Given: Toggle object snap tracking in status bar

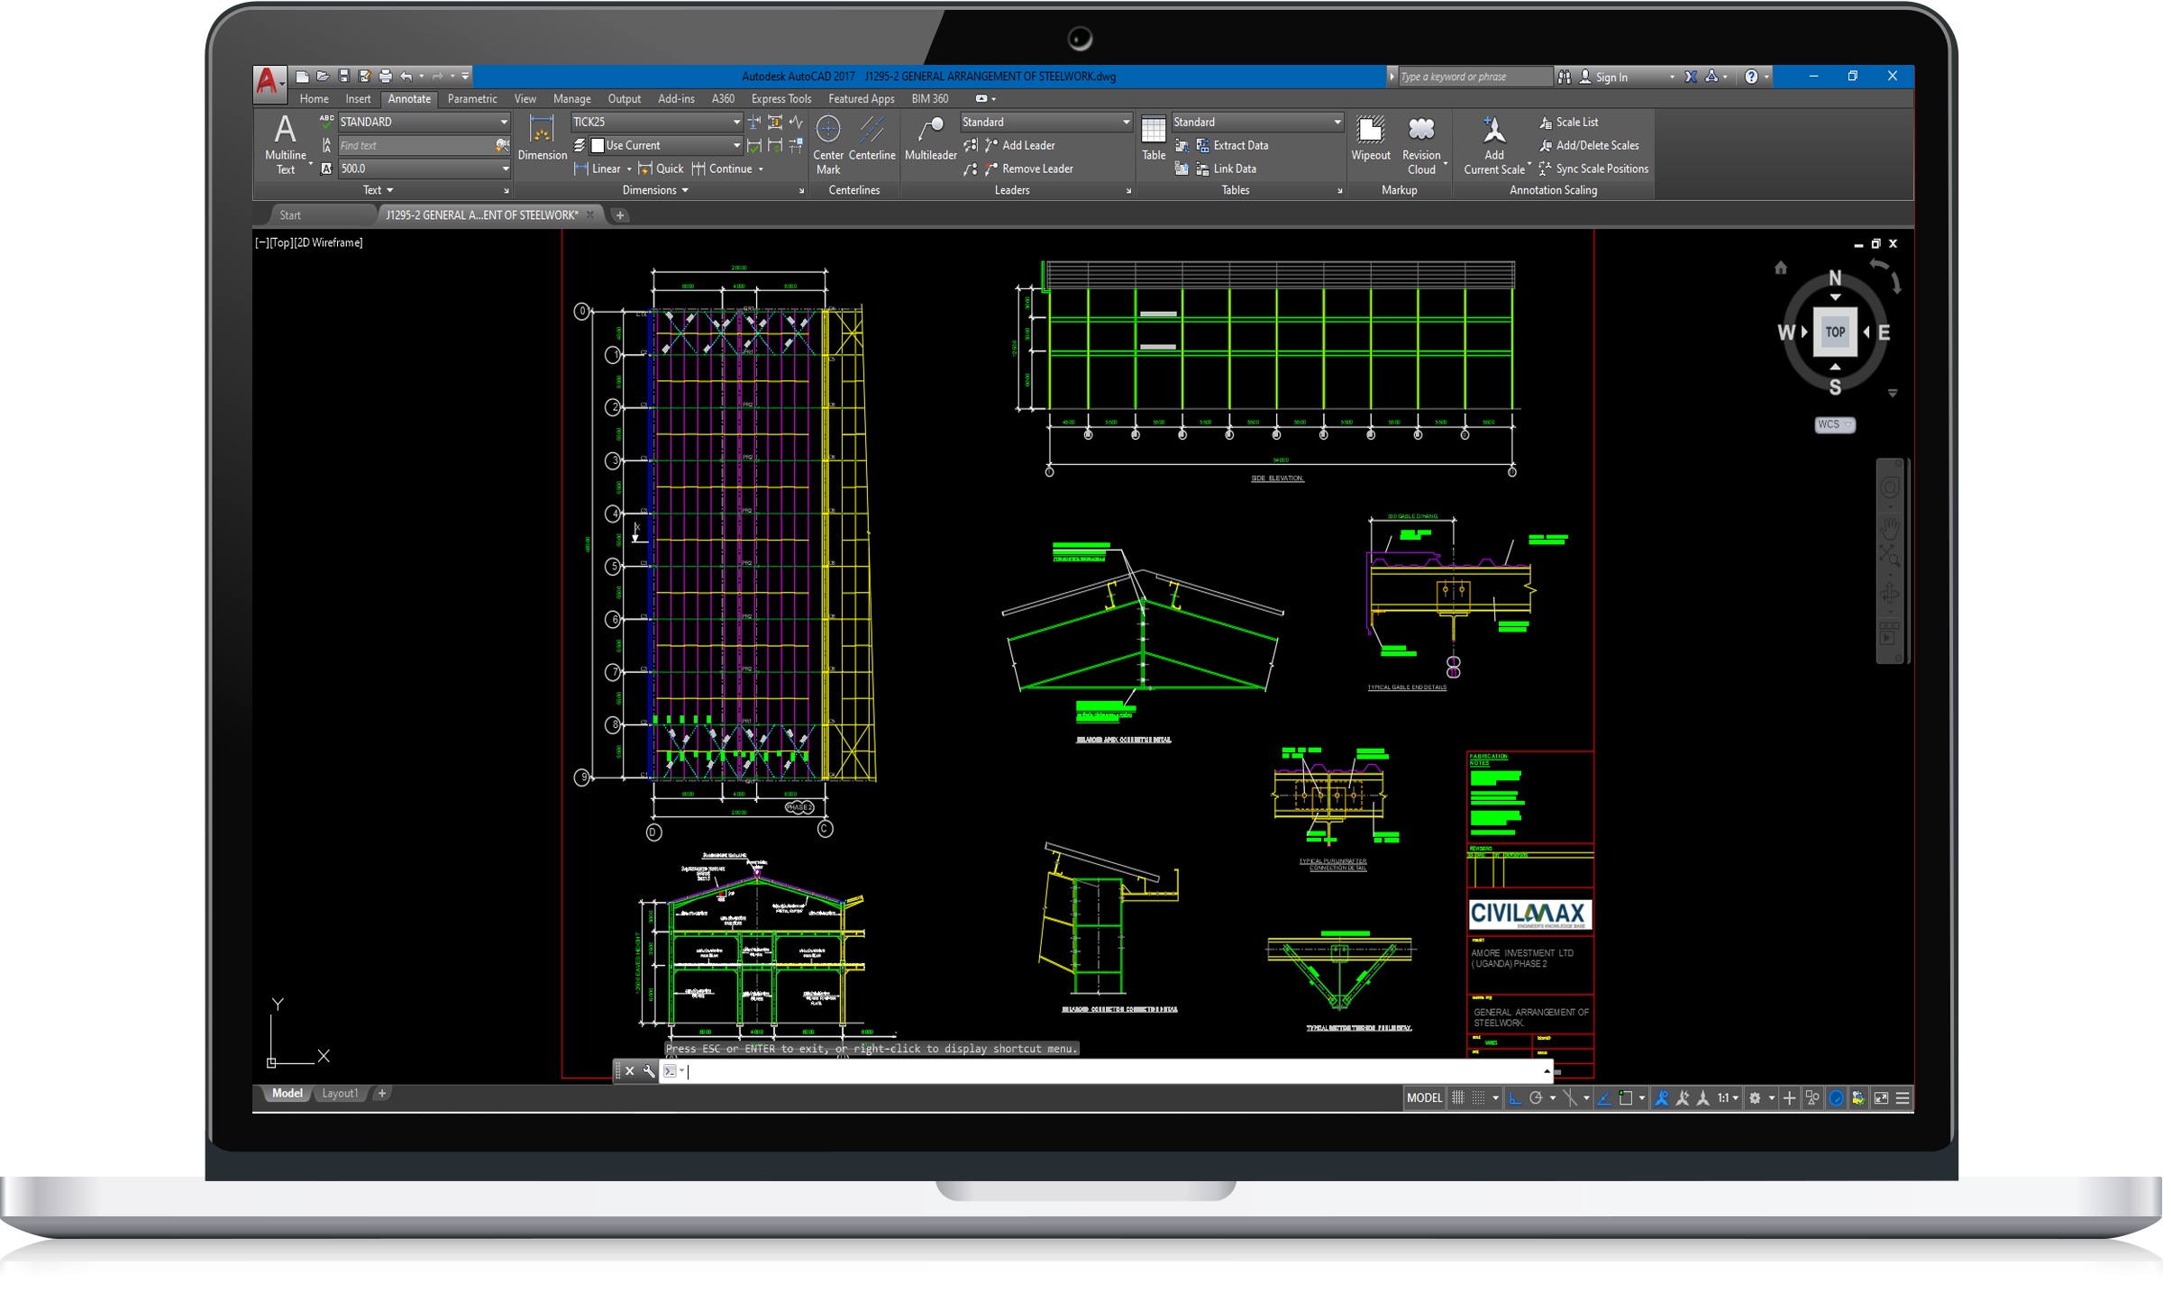Looking at the screenshot, I should 1604,1097.
